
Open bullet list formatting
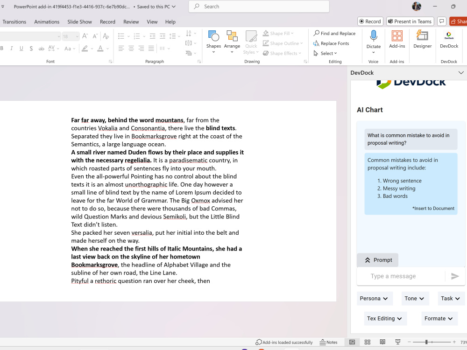coord(121,36)
